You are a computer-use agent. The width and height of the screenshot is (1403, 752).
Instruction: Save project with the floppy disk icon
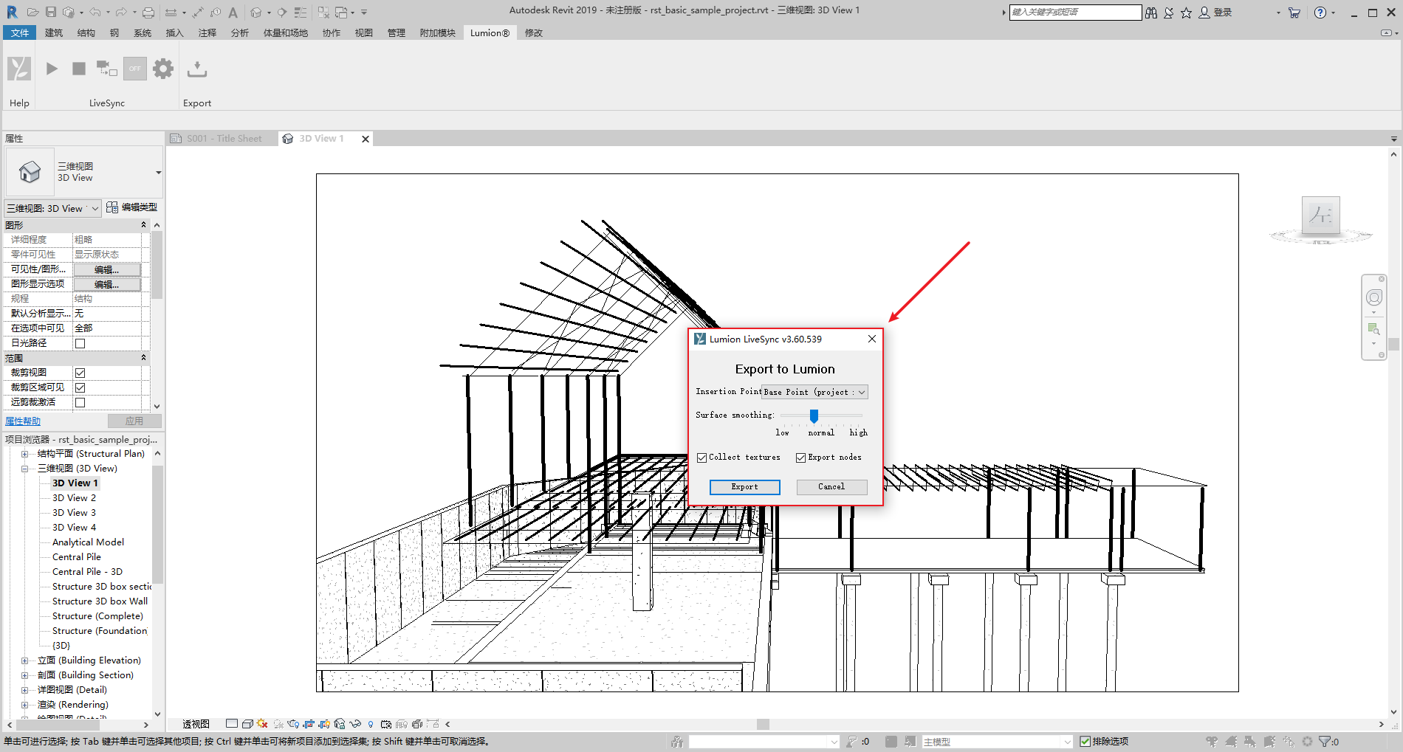coord(50,12)
